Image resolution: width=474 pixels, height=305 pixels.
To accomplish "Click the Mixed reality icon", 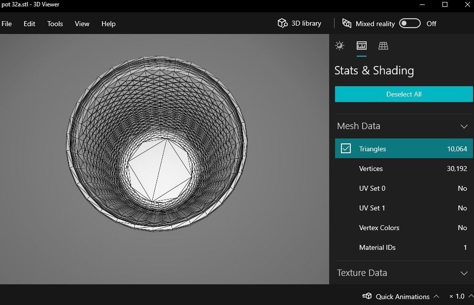I will coord(347,23).
